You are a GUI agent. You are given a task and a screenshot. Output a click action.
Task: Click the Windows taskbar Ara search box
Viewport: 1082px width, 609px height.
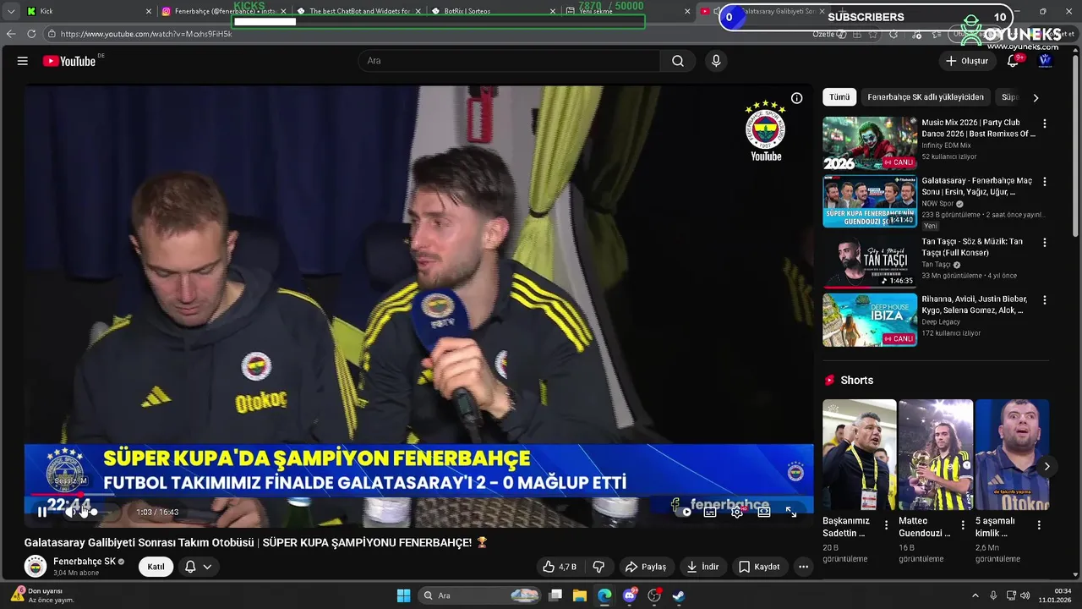pos(480,595)
